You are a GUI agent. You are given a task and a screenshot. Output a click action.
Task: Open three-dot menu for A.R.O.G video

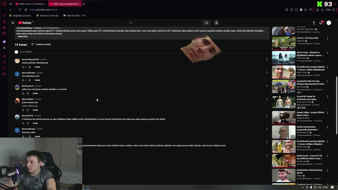pyautogui.click(x=327, y=38)
